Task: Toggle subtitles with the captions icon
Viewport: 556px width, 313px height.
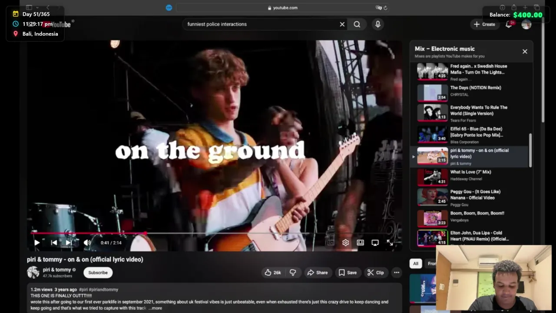Action: (331, 243)
